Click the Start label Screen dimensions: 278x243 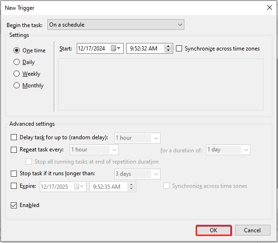point(66,49)
